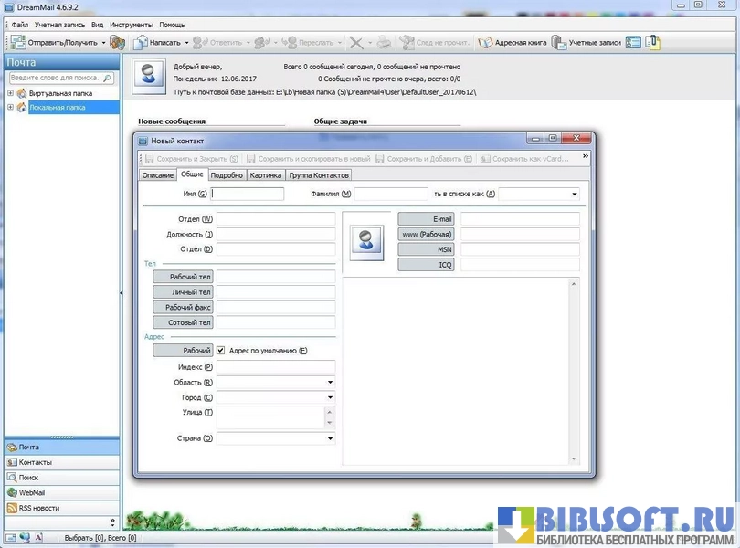Click the Отправить/Получить send-receive icon
Image resolution: width=740 pixels, height=548 pixels.
click(x=18, y=43)
